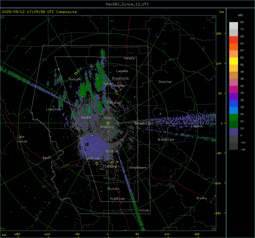Click the yellow diamond marker below RedDeer
The width and height of the screenshot is (255, 238).
(x=116, y=92)
